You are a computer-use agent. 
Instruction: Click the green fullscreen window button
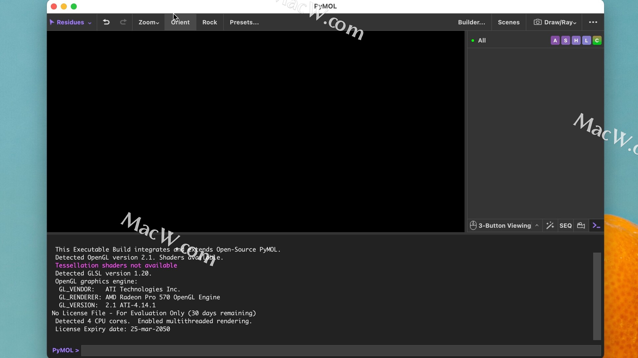coord(74,6)
